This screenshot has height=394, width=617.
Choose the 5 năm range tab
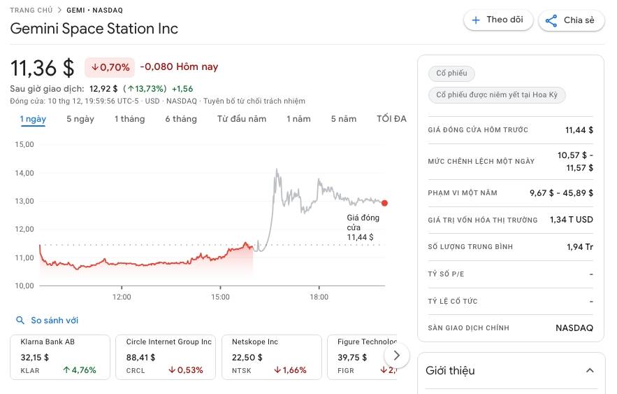[344, 119]
